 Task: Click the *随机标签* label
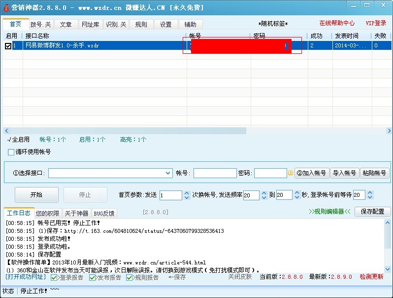pos(273,24)
